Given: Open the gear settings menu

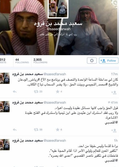Looking at the screenshot, I should click(92, 61).
